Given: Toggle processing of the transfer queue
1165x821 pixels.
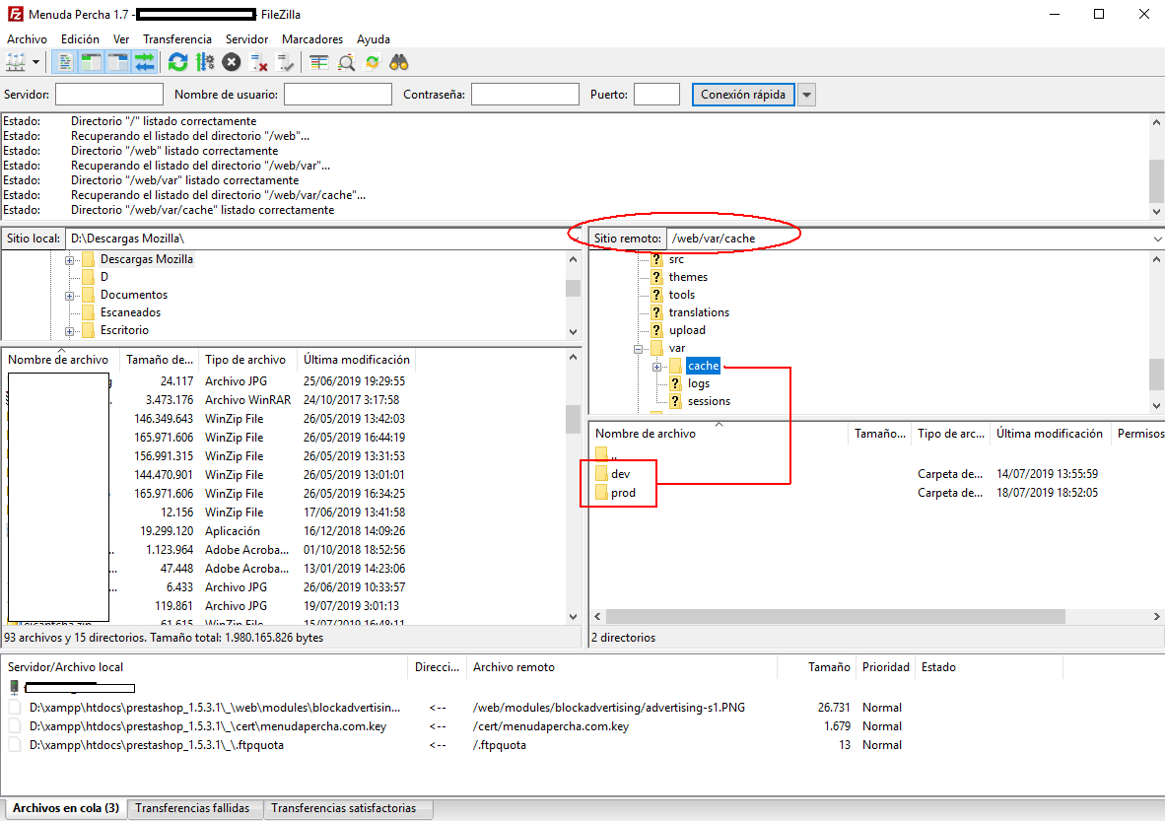Looking at the screenshot, I should (x=205, y=62).
